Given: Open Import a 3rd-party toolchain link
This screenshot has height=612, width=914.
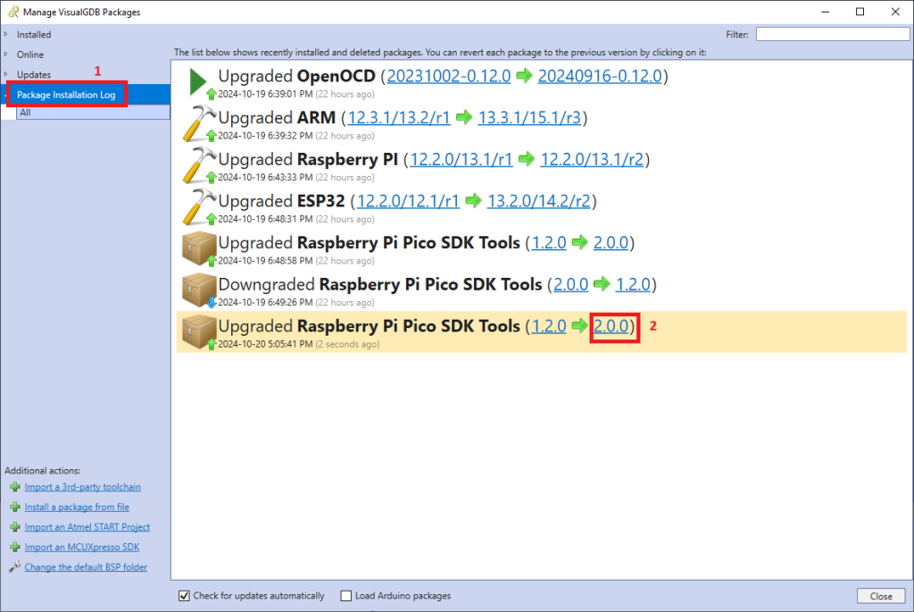Looking at the screenshot, I should click(x=82, y=487).
